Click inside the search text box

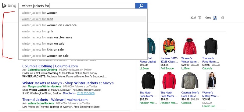[77, 6]
